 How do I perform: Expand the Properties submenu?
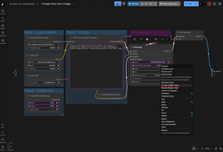pos(176,93)
